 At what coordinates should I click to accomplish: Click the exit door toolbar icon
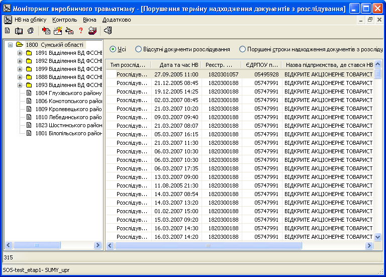pos(108,31)
